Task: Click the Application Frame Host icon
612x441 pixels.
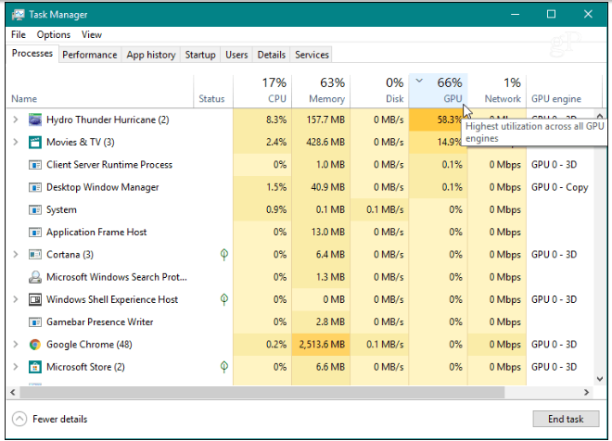Action: (x=35, y=233)
